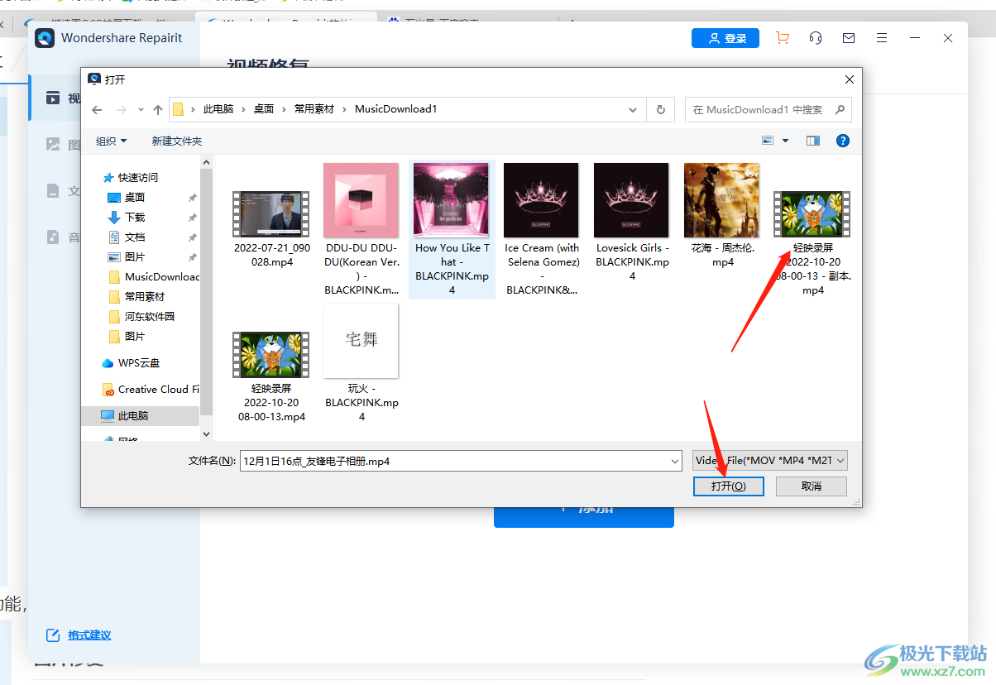
Task: Select 快速访问 in the navigation tree
Action: tap(137, 178)
